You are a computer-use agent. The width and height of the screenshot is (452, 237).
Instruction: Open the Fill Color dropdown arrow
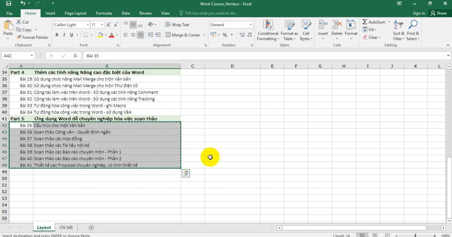point(105,35)
